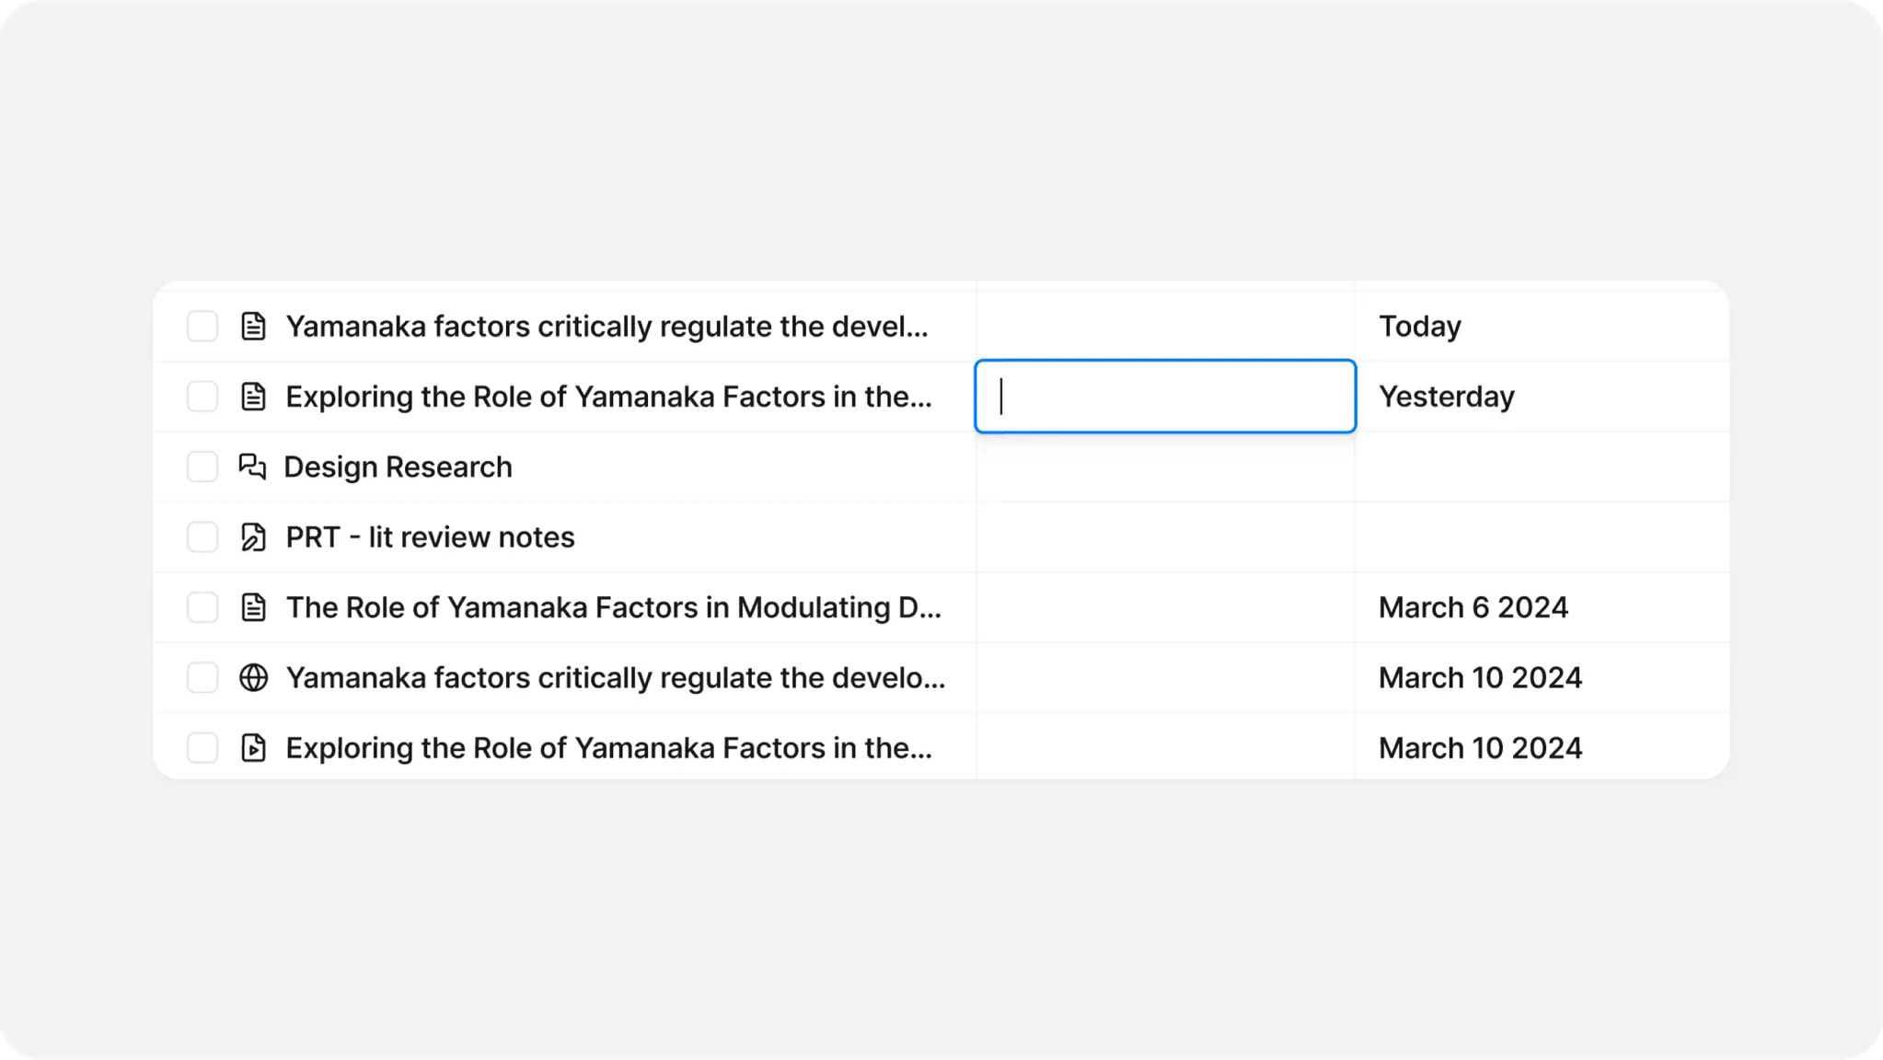
Task: Click the 'March 10 2024' date on the globe row
Action: pyautogui.click(x=1480, y=677)
